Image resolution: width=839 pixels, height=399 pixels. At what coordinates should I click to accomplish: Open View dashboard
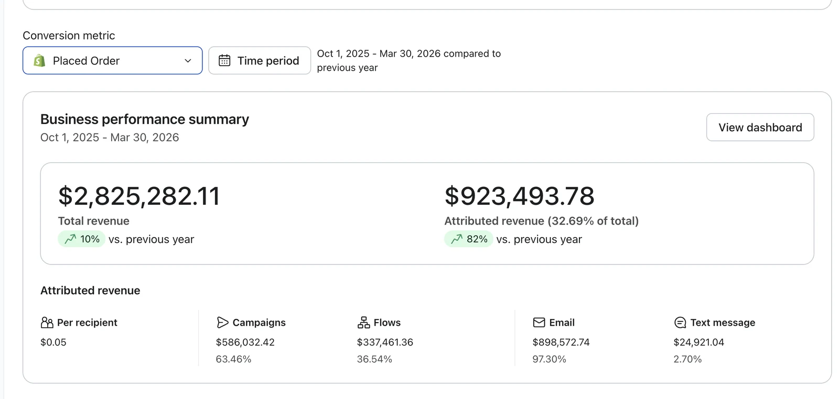tap(760, 127)
